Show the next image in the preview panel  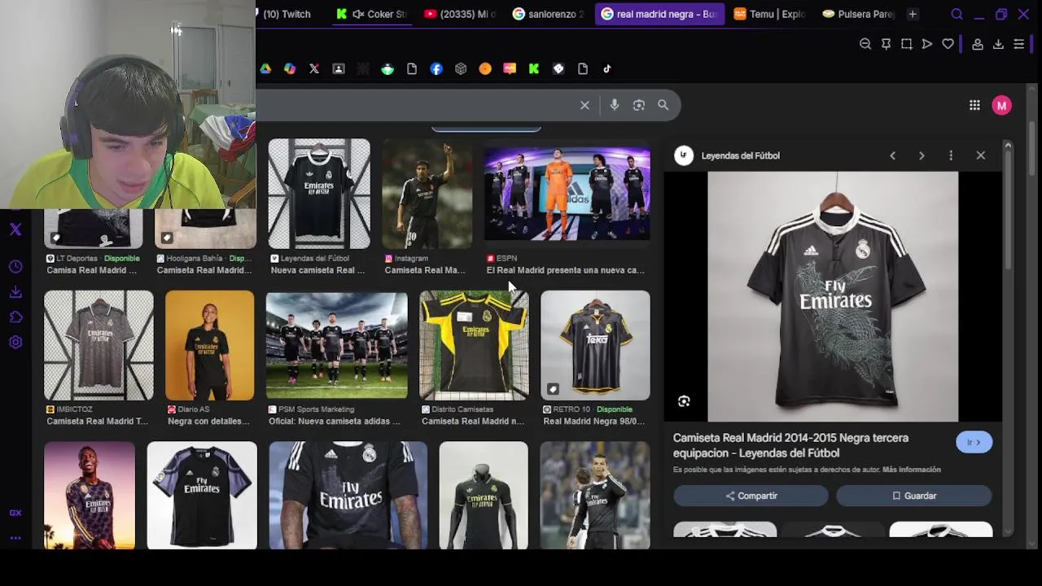(922, 155)
